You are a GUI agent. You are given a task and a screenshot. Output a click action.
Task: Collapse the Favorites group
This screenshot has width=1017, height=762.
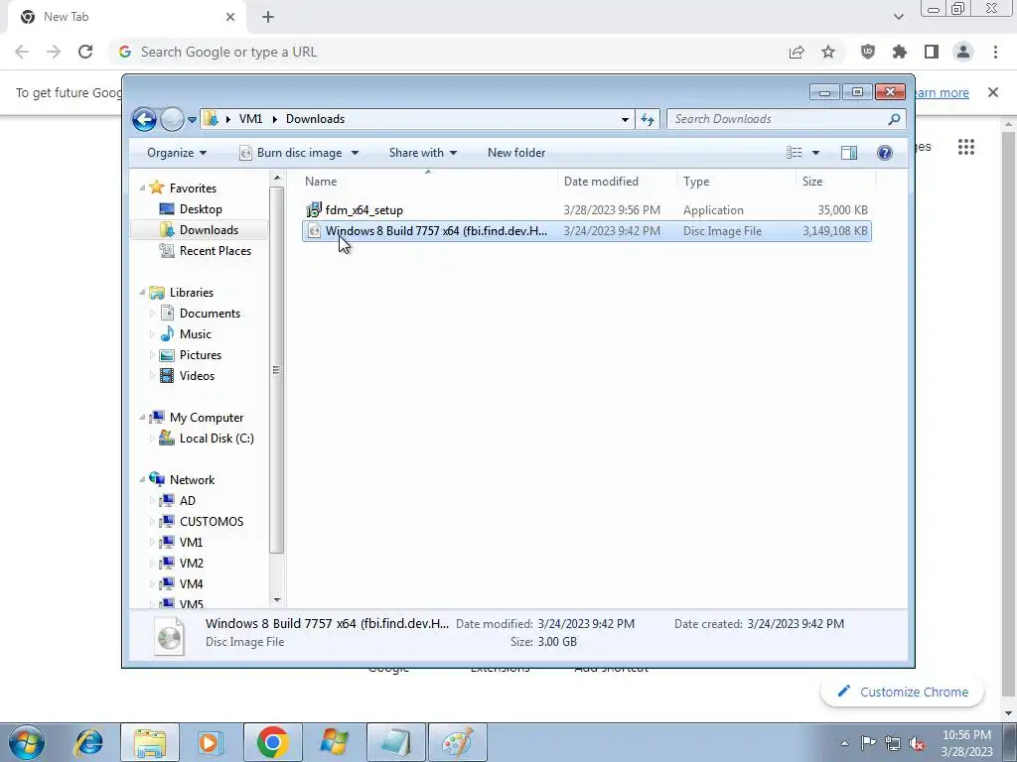tap(142, 188)
